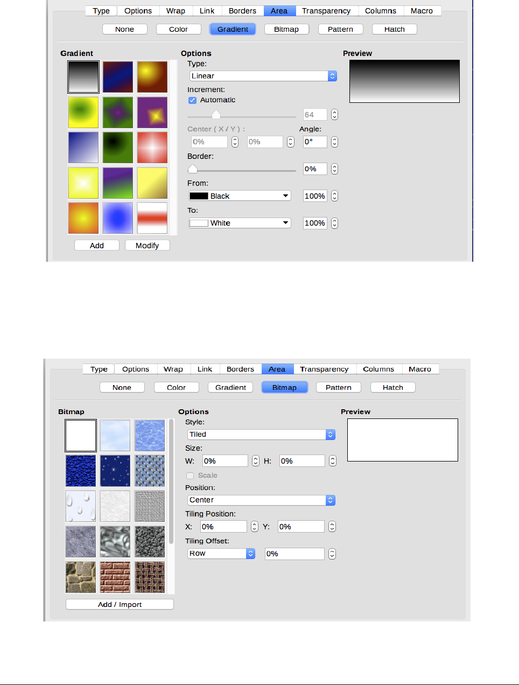This screenshot has width=519, height=685.
Task: Select the dark gravel bitmap
Action: click(150, 542)
